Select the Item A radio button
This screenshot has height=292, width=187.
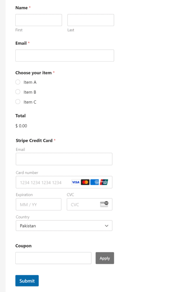pos(18,82)
